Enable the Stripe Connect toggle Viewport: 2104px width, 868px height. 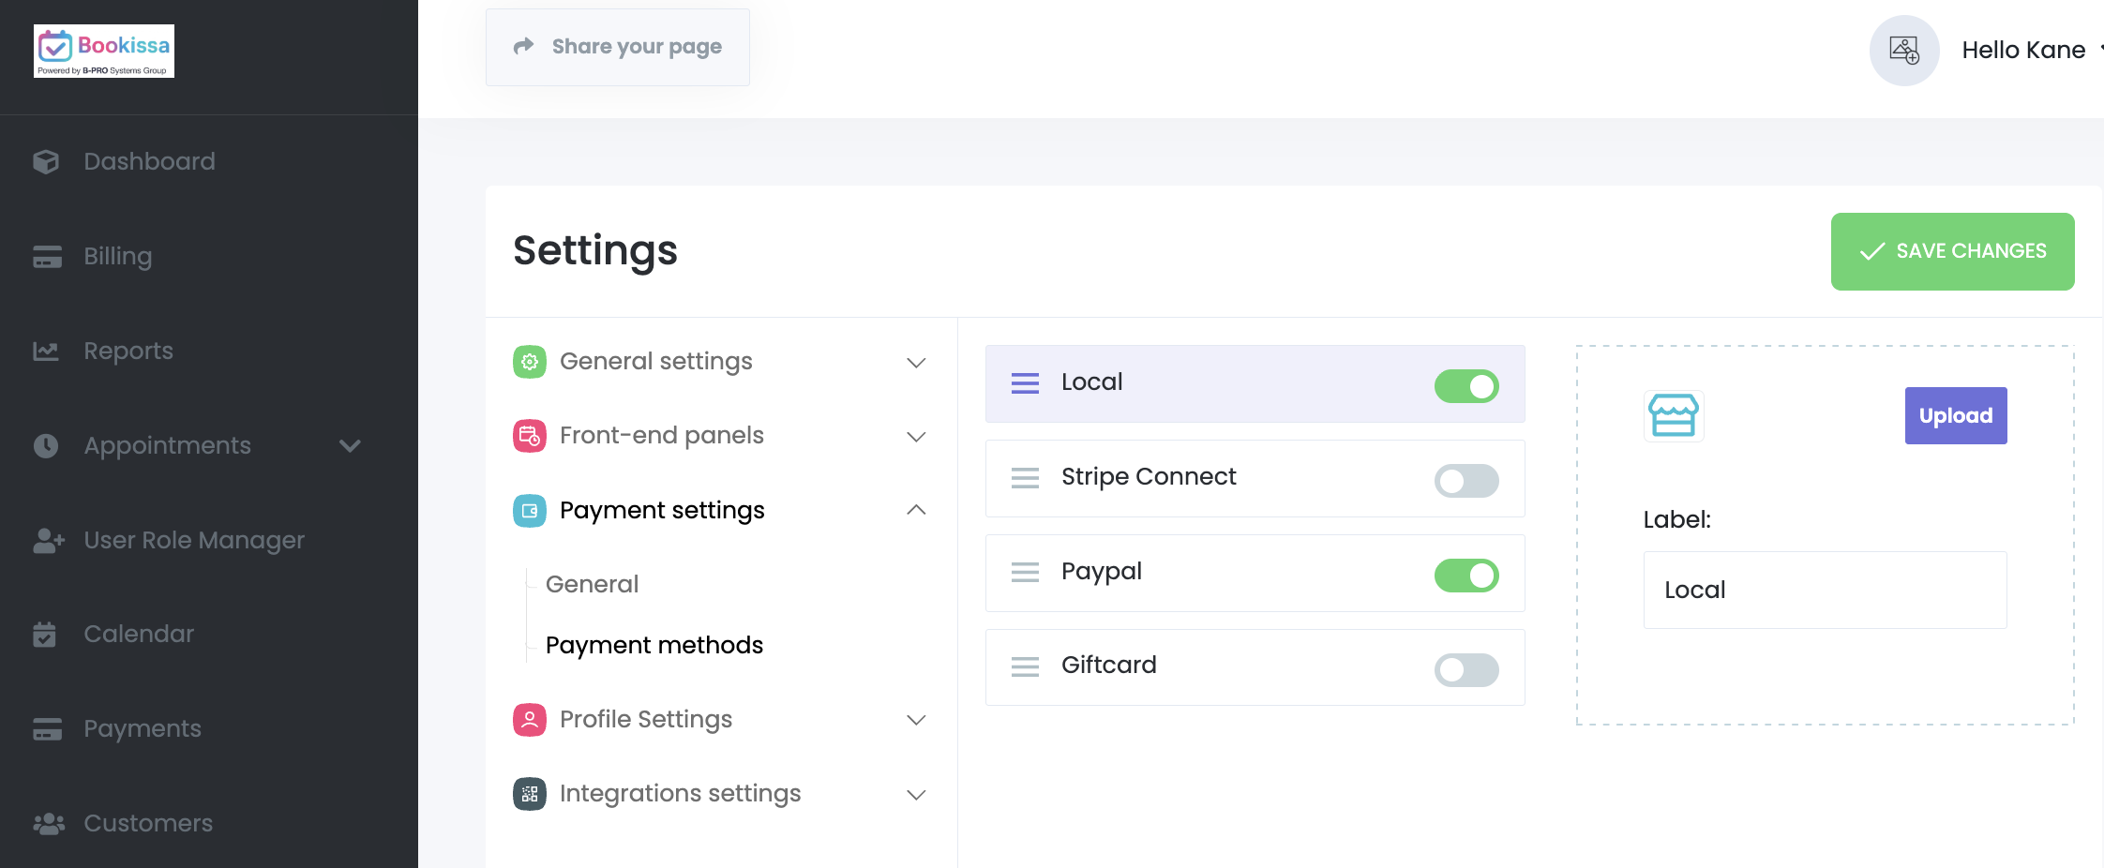1466,481
